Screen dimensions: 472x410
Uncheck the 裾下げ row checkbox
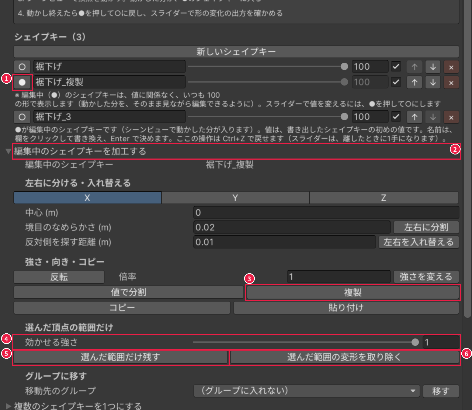tap(396, 67)
